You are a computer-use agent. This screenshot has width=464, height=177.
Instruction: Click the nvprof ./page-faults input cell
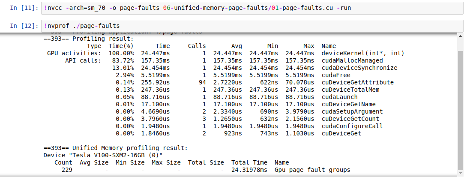pyautogui.click(x=252, y=26)
